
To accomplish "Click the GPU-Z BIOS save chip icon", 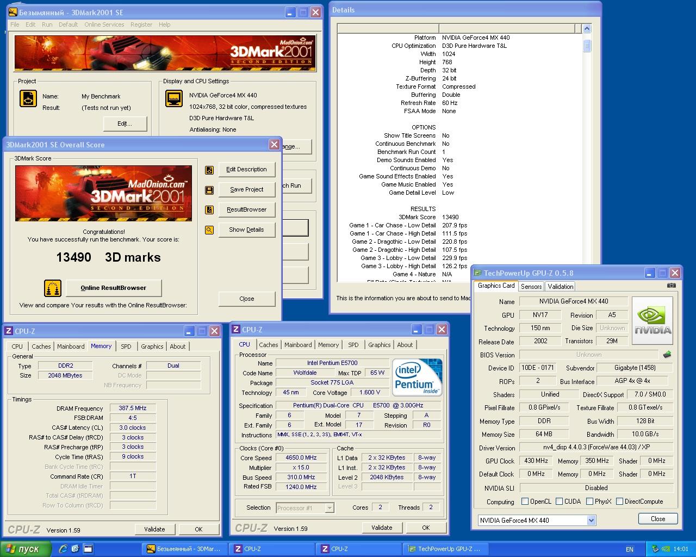I will 667,355.
